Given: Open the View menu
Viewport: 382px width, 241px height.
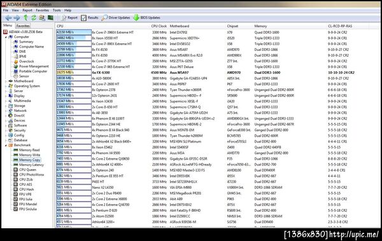Looking at the screenshot, I should click(x=15, y=10).
